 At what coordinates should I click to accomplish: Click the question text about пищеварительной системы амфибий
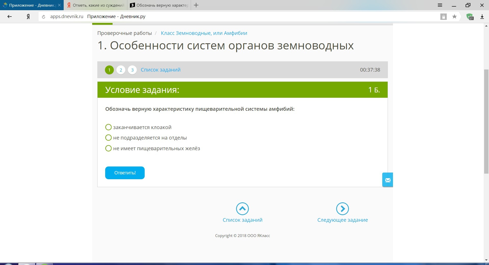coord(200,109)
